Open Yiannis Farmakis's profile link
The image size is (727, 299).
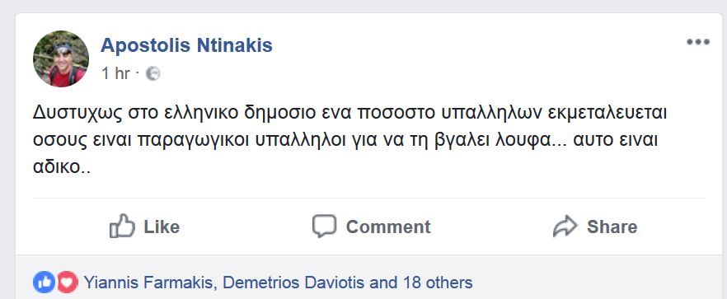[x=151, y=283]
